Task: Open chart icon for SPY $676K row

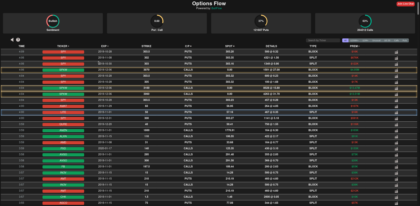Action: point(396,58)
